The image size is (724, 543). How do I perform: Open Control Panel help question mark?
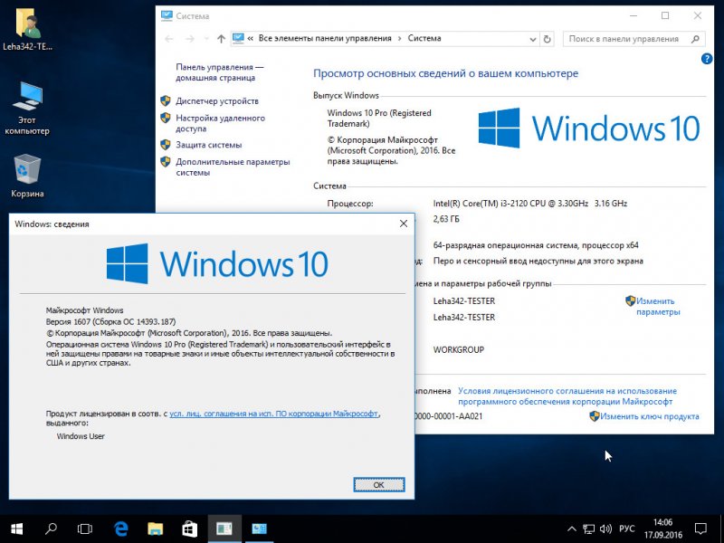pyautogui.click(x=707, y=59)
